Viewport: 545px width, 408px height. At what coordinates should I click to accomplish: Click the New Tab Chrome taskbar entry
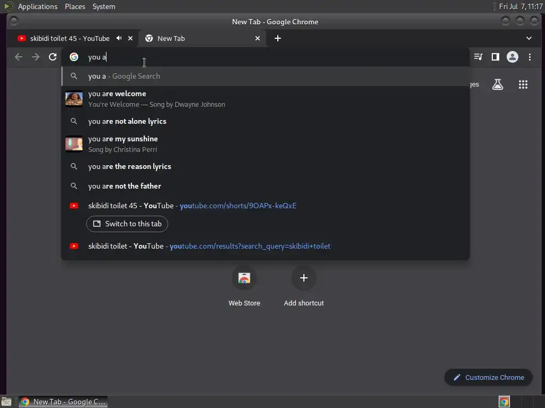tap(63, 402)
